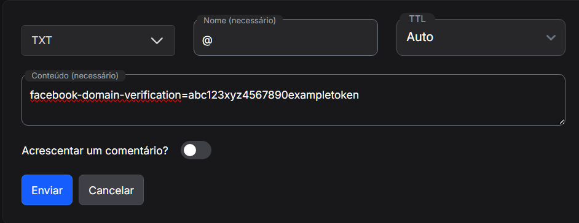Click the 'Nome (necessário)' field label
This screenshot has height=223, width=579.
point(240,21)
